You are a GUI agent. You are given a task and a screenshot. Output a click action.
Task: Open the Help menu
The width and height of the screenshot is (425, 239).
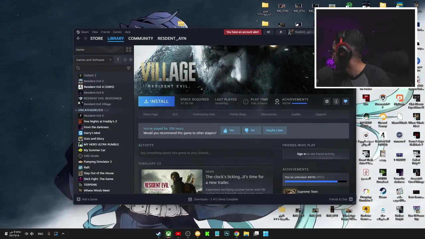127,32
